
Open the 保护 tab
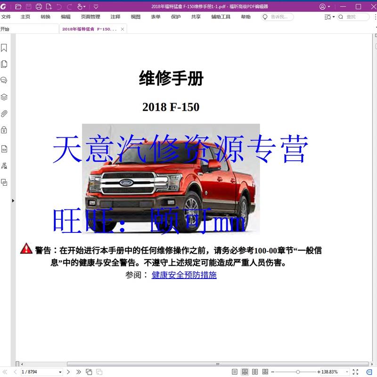(176, 17)
